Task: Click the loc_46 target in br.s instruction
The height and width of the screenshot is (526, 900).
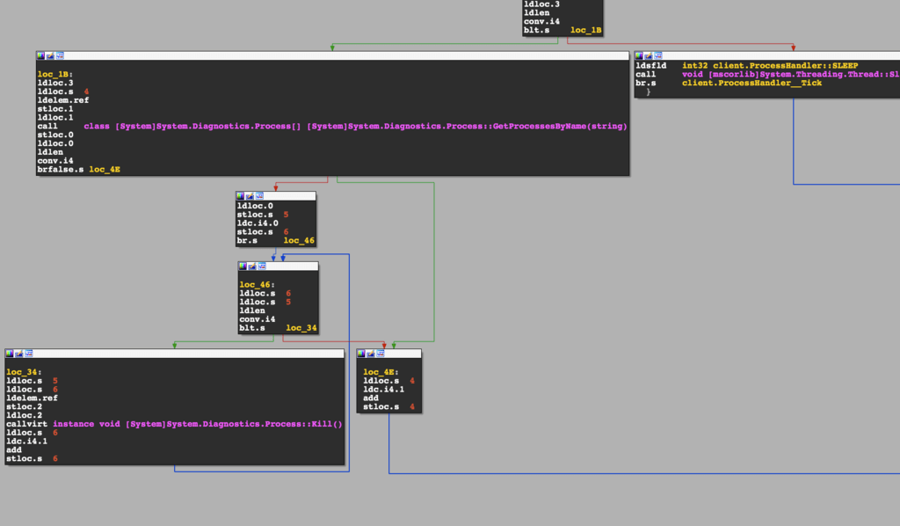Action: click(x=299, y=240)
